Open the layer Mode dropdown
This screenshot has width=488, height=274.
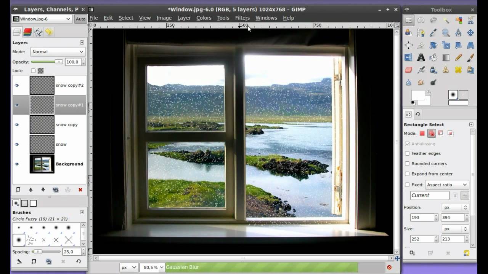pos(58,52)
